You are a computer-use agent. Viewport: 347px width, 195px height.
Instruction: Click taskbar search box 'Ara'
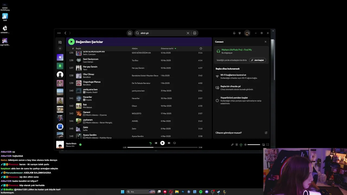141,192
